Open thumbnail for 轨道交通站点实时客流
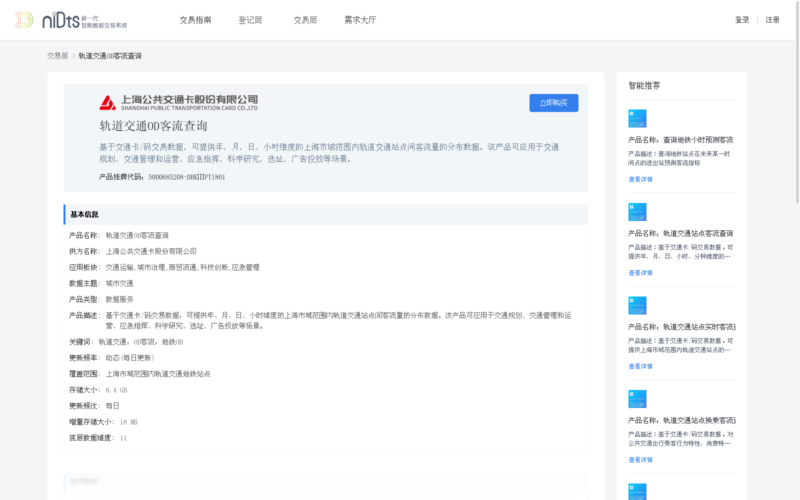The image size is (800, 500). pos(637,305)
